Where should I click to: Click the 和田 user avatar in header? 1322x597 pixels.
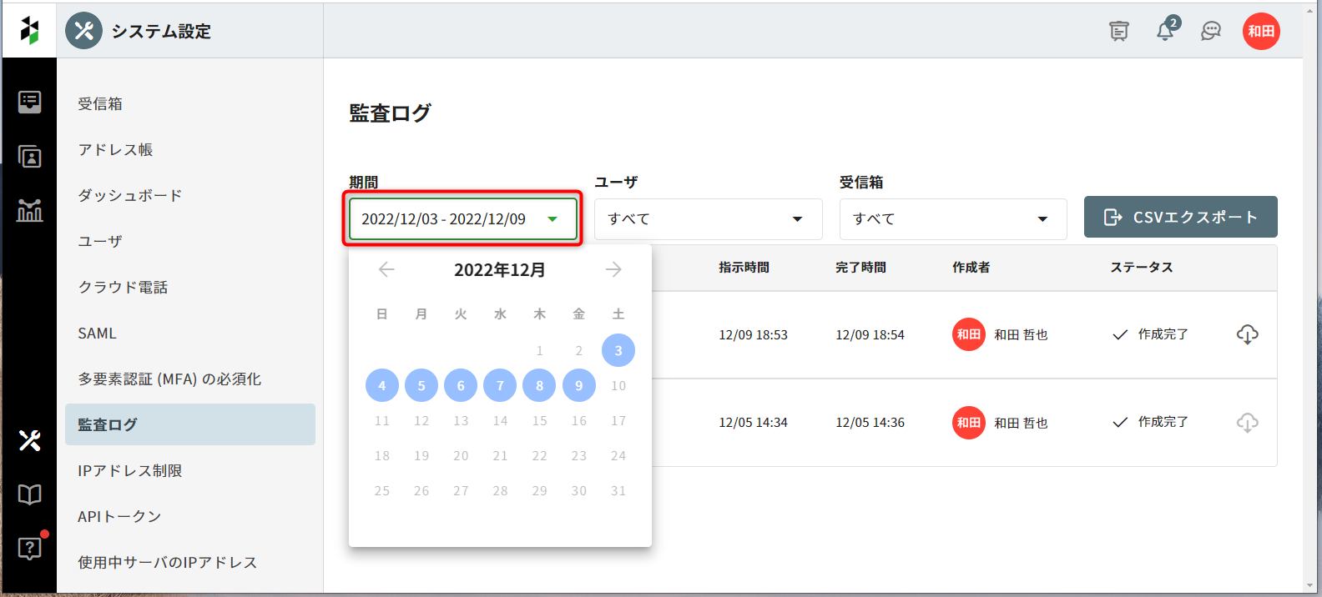point(1260,32)
